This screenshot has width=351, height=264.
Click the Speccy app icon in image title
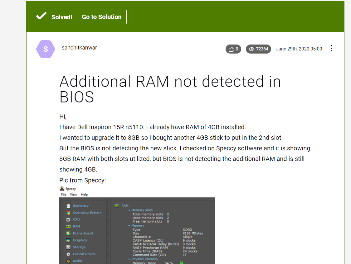click(62, 189)
